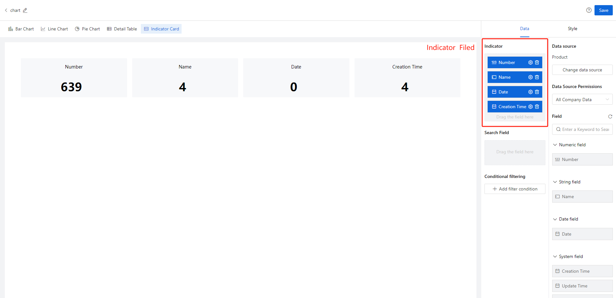Collapse the System field group
Viewport: 616px width, 298px height.
(555, 256)
